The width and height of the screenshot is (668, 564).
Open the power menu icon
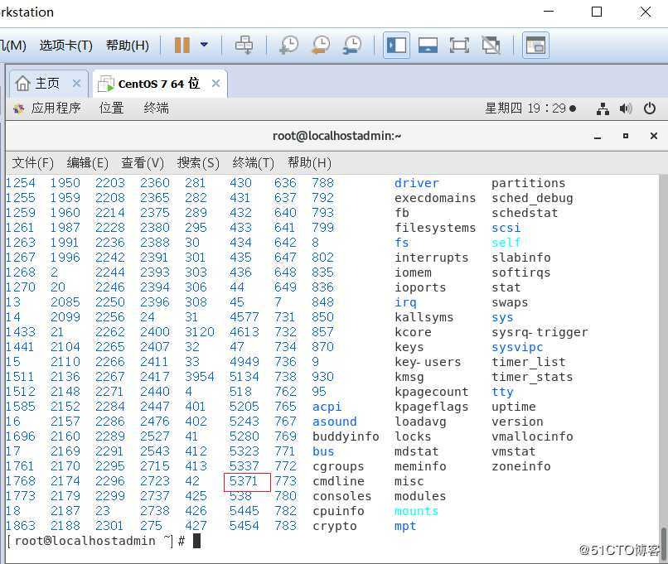click(x=650, y=108)
